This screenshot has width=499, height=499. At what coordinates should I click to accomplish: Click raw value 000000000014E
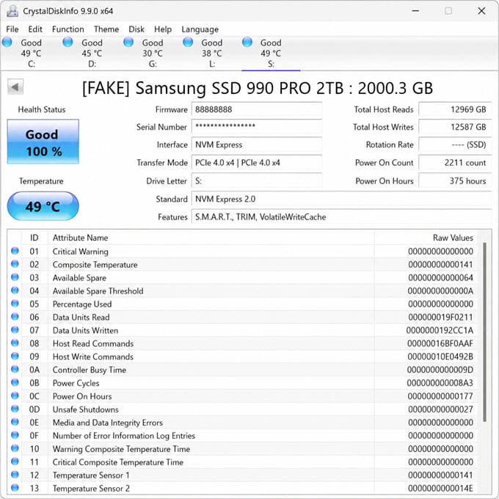(x=440, y=488)
